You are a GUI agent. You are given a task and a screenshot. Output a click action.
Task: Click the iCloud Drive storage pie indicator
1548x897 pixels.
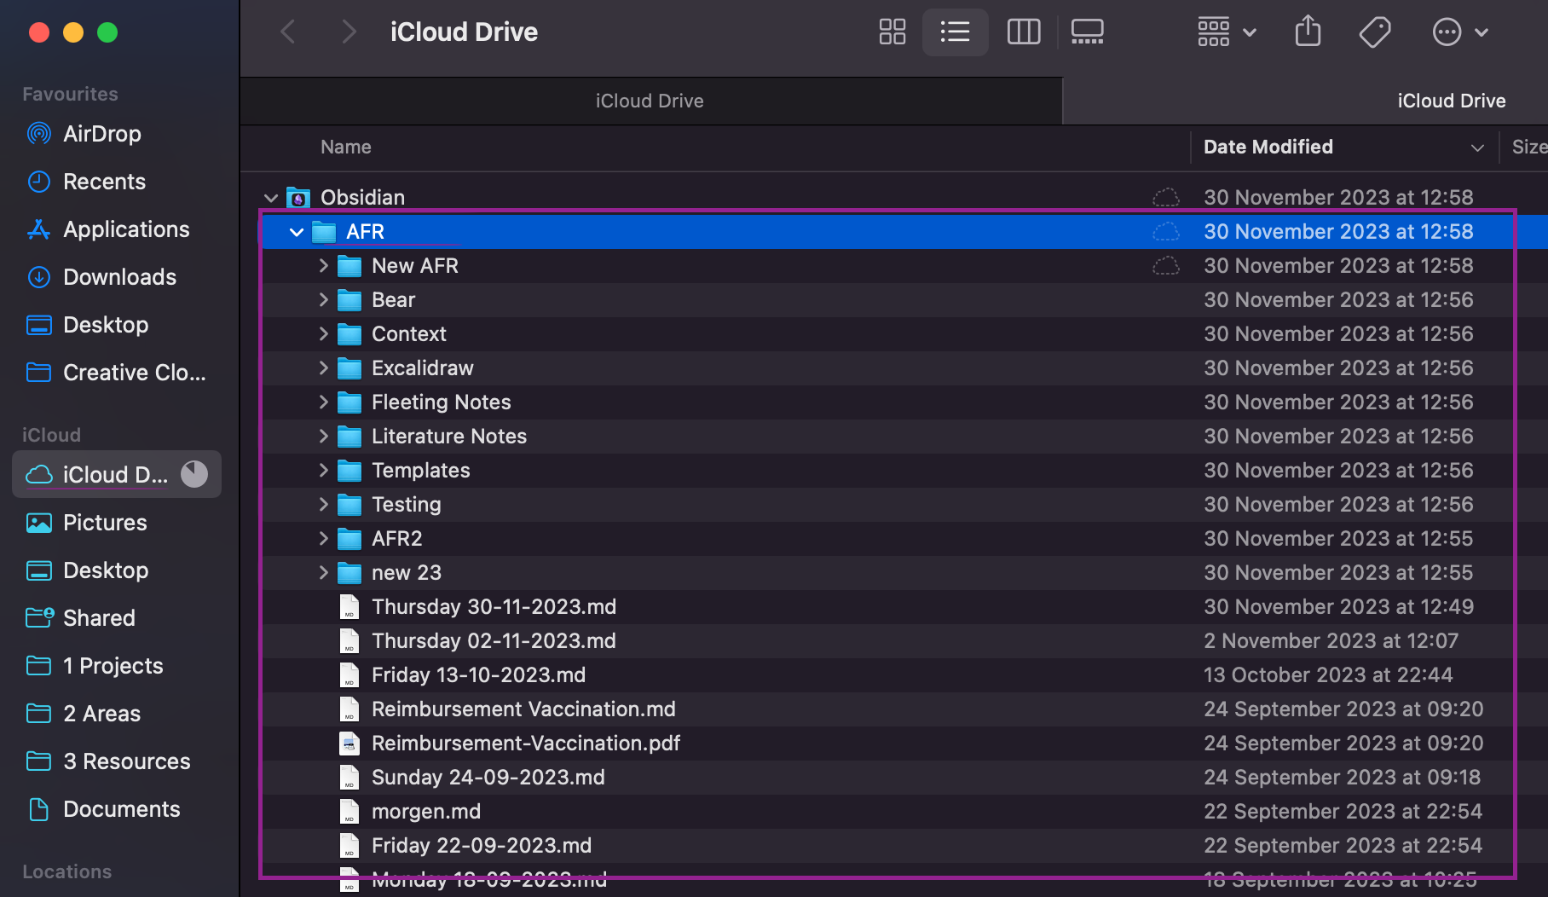click(x=194, y=474)
